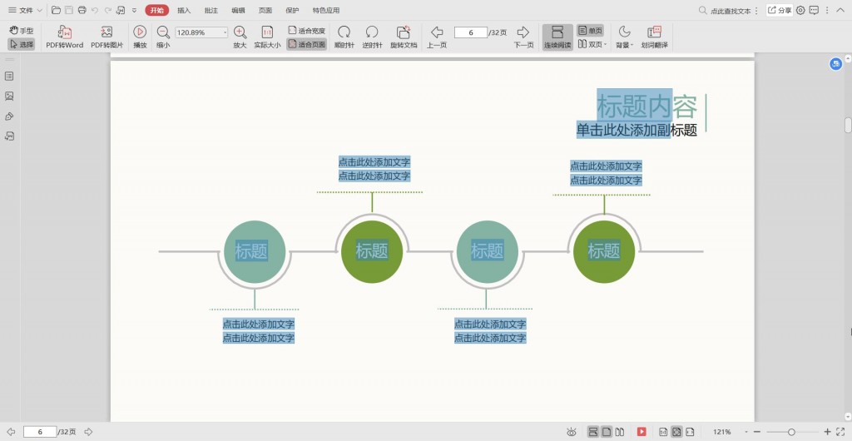852x441 pixels.
Task: Open the 特色应用 tab
Action: click(326, 10)
